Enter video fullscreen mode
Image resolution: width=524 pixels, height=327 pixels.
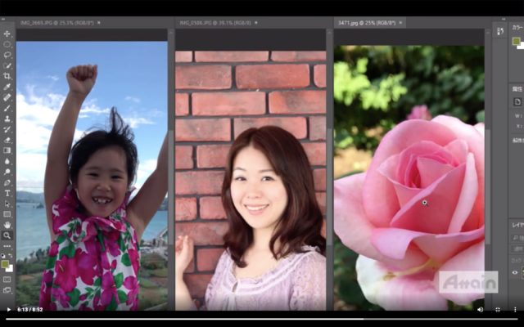498,310
